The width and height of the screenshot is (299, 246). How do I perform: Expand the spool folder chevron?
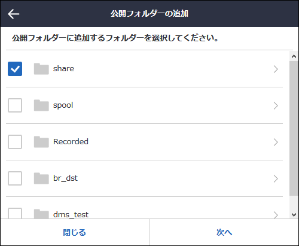click(276, 105)
